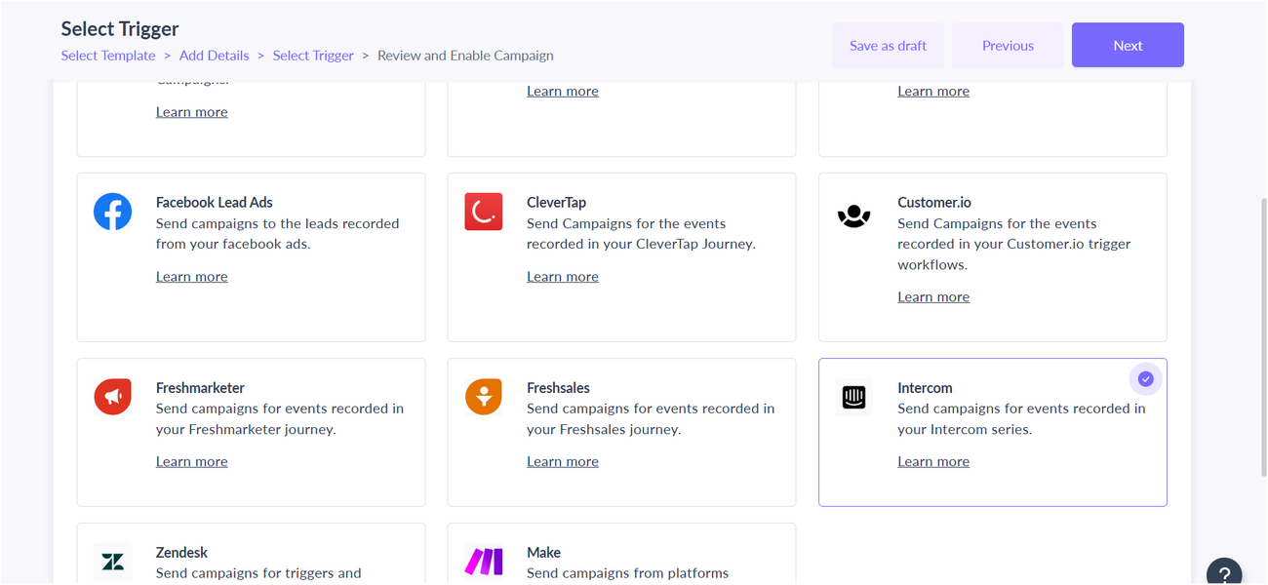
Task: Save the campaign as draft
Action: tap(888, 45)
